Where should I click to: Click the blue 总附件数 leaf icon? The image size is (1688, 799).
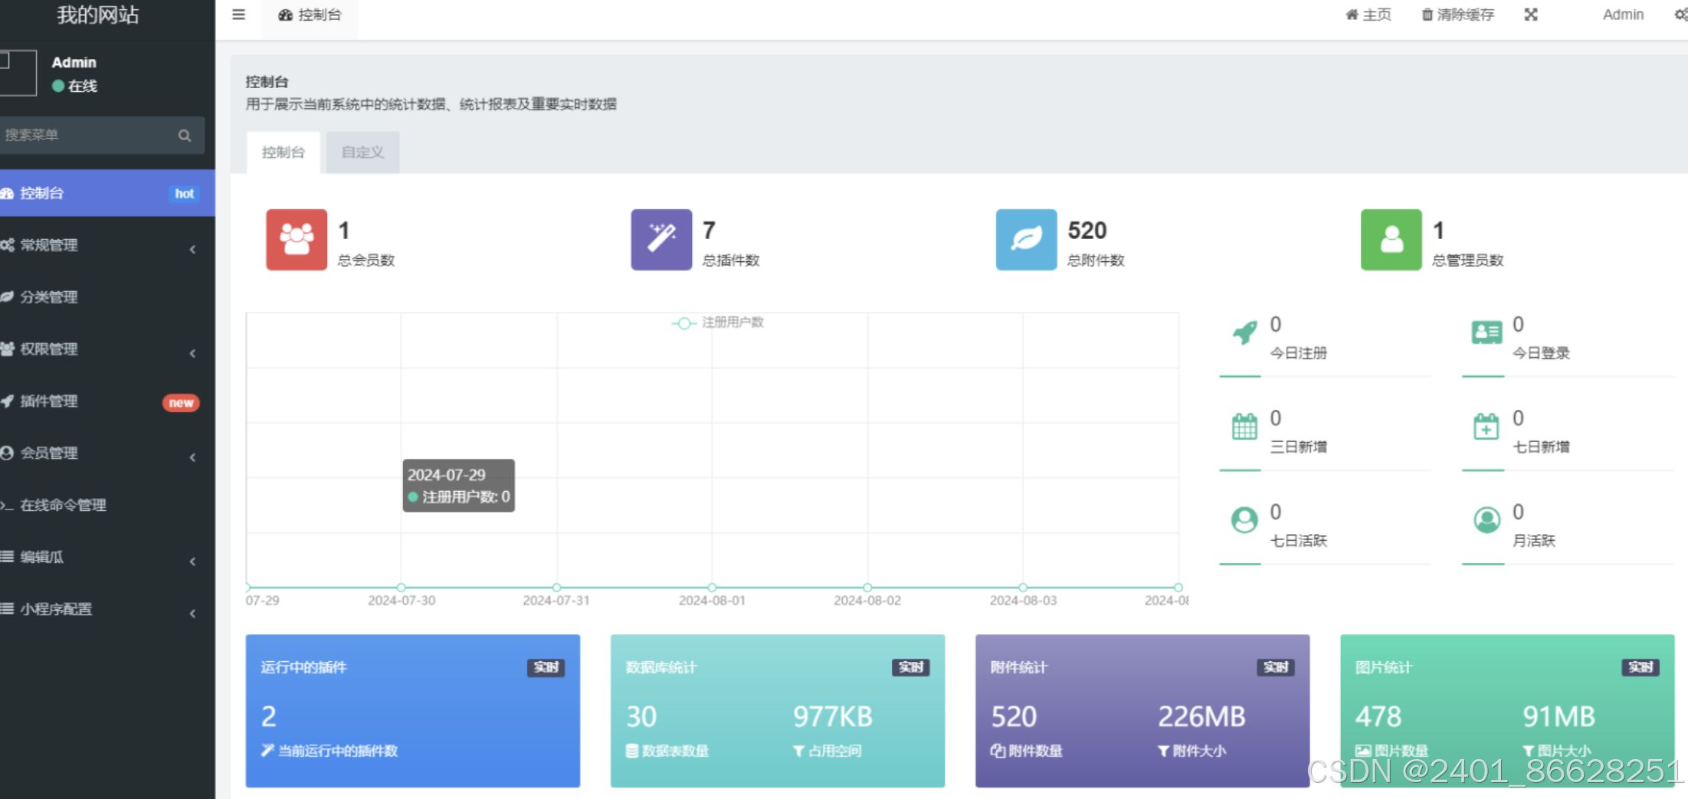(x=1025, y=240)
